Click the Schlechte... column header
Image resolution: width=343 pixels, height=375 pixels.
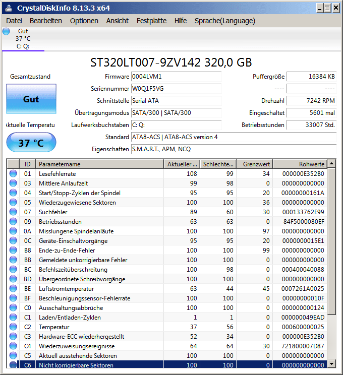[x=218, y=164]
